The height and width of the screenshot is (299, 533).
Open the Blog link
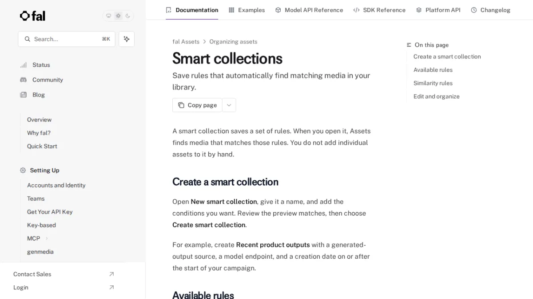click(x=39, y=95)
